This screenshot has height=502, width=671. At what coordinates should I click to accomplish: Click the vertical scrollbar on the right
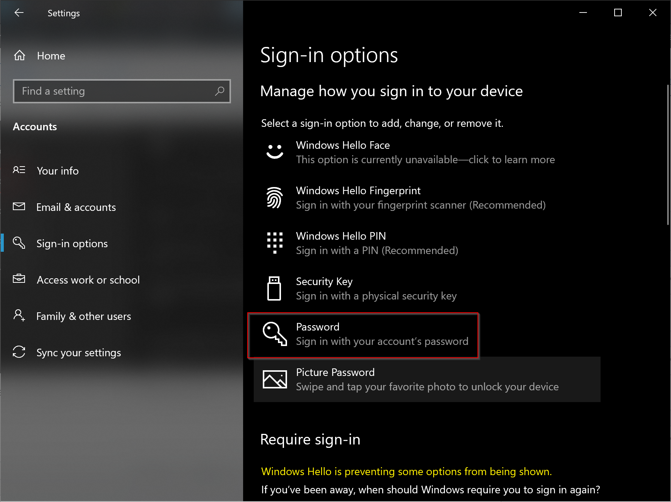click(668, 155)
